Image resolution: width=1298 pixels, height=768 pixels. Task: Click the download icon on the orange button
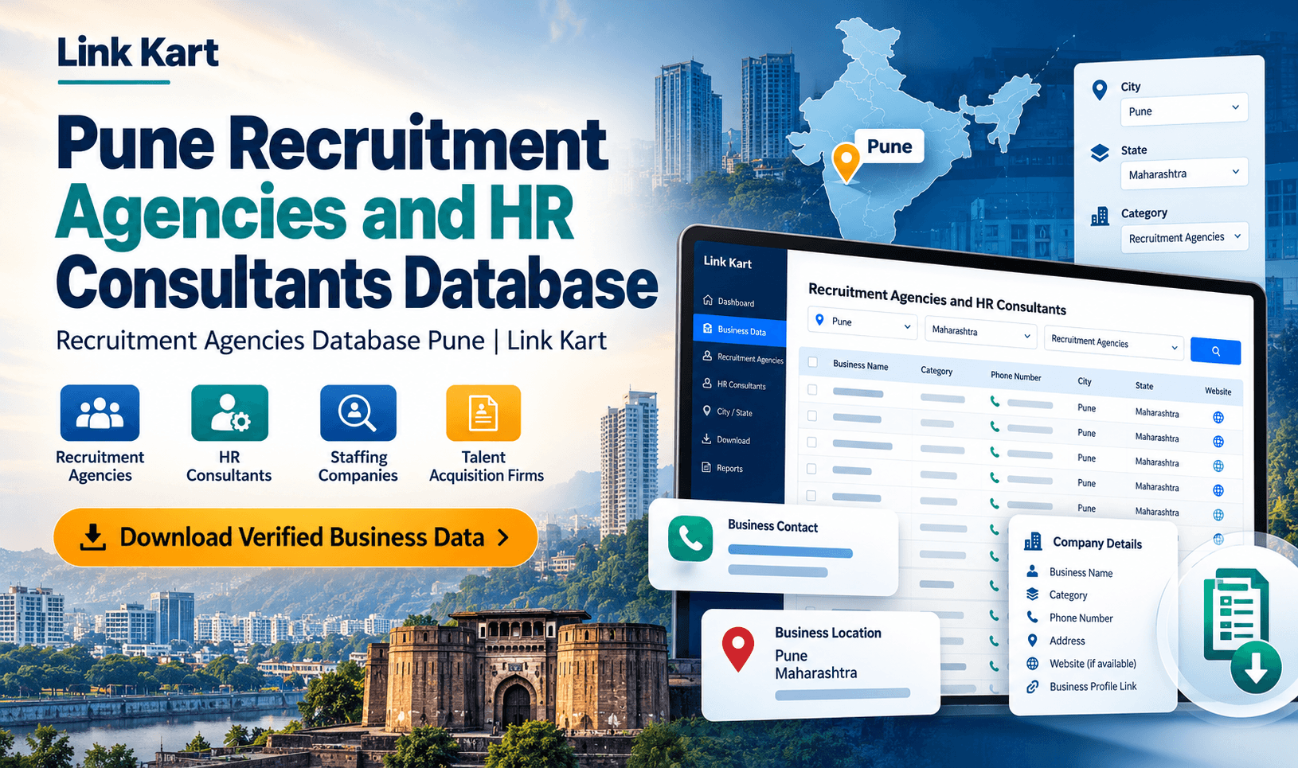tap(93, 537)
